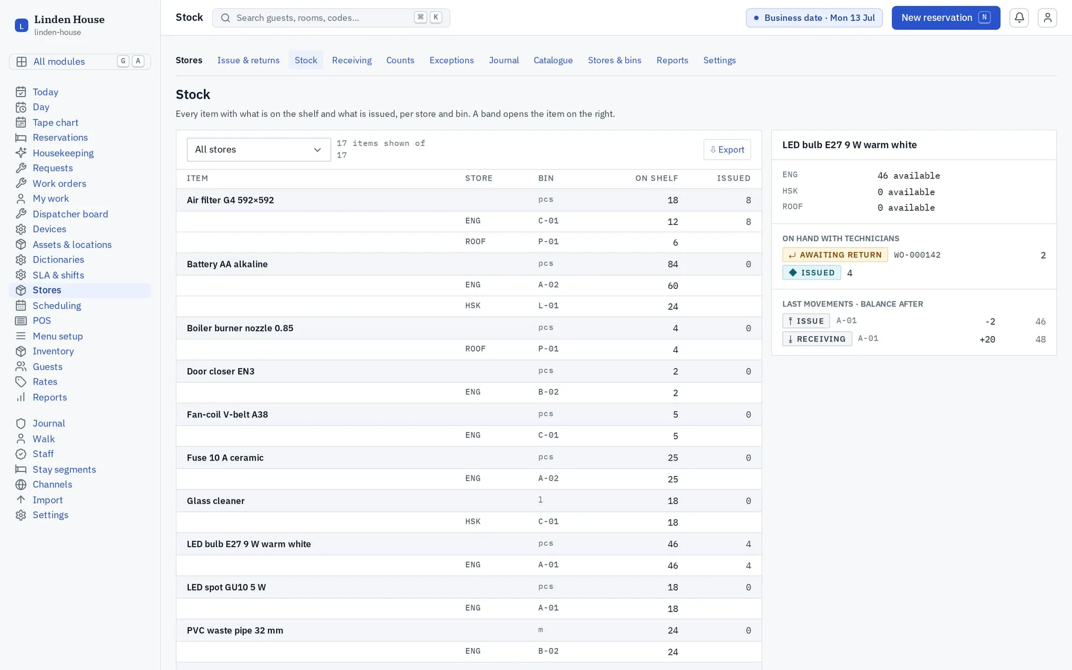This screenshot has height=670, width=1072.
Task: Open user profile icon
Action: point(1047,18)
